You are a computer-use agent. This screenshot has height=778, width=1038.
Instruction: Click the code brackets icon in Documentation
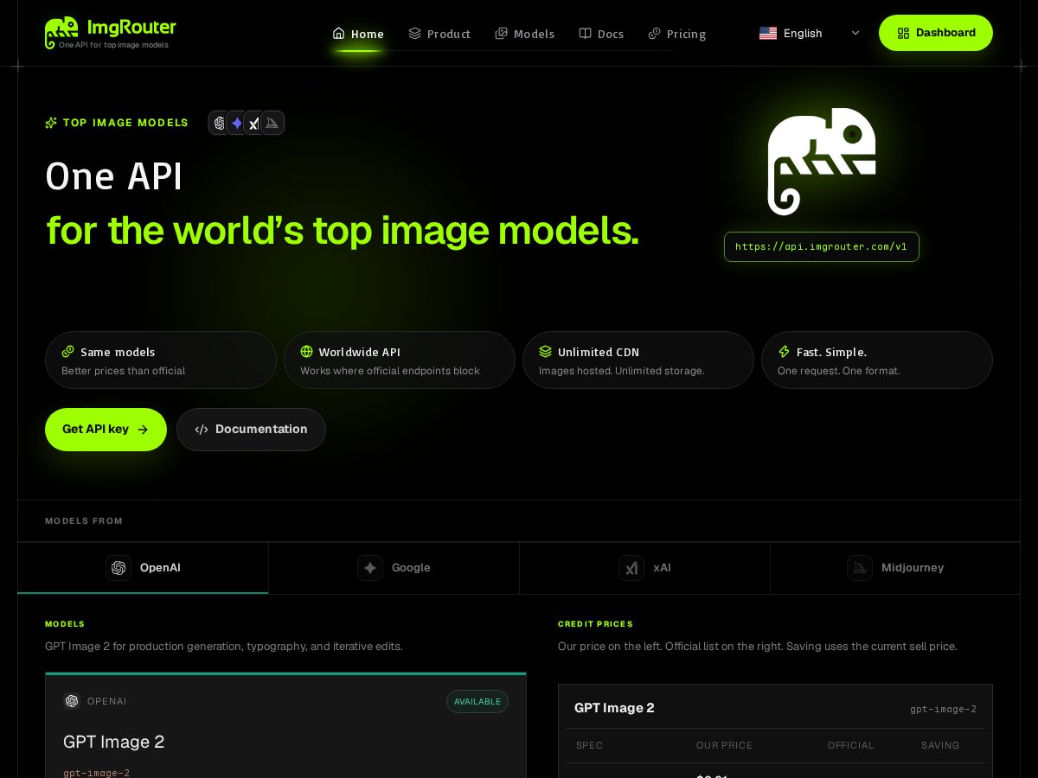coord(202,430)
